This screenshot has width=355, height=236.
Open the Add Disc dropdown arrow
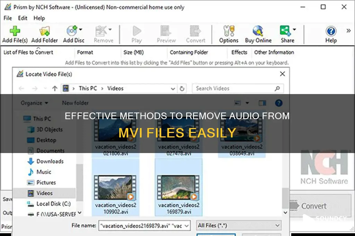click(x=80, y=29)
